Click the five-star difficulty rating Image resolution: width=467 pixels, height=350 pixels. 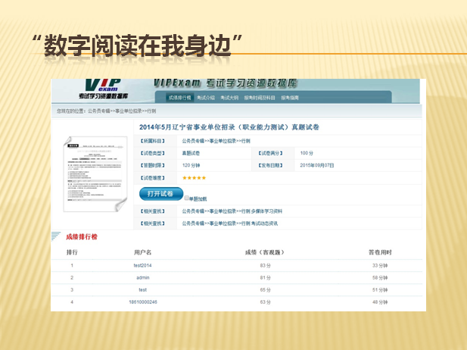point(194,178)
